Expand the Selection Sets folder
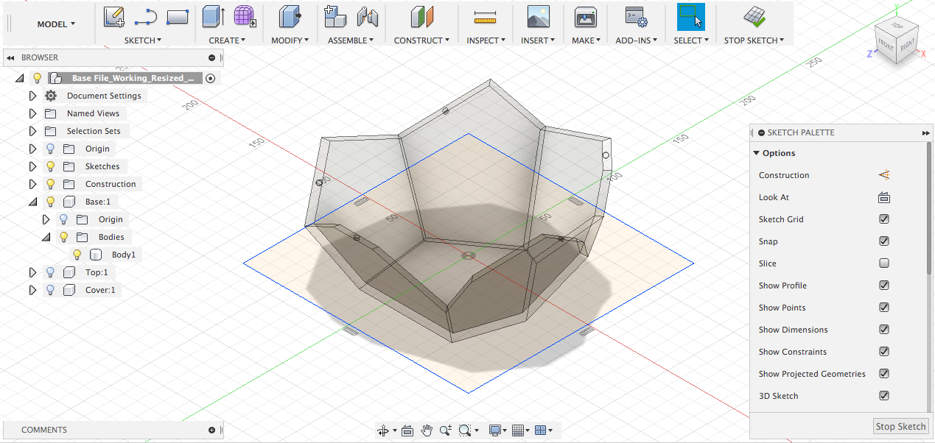935x443 pixels. click(x=32, y=131)
